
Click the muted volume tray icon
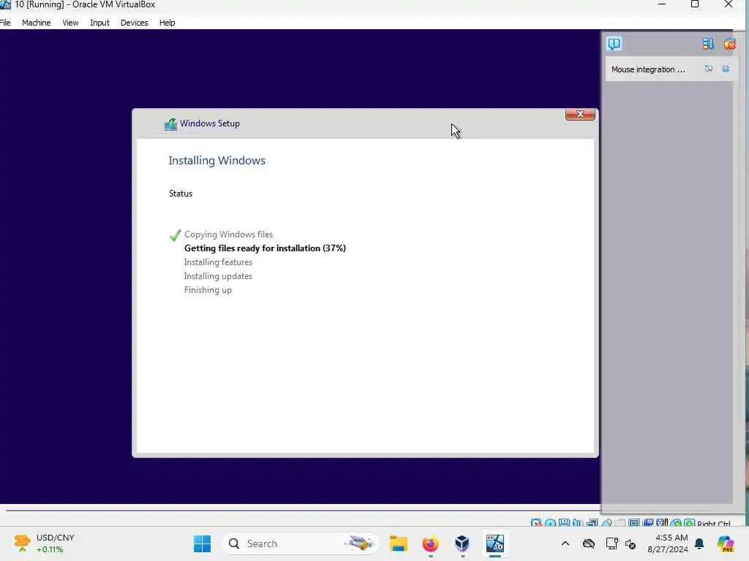tap(631, 543)
